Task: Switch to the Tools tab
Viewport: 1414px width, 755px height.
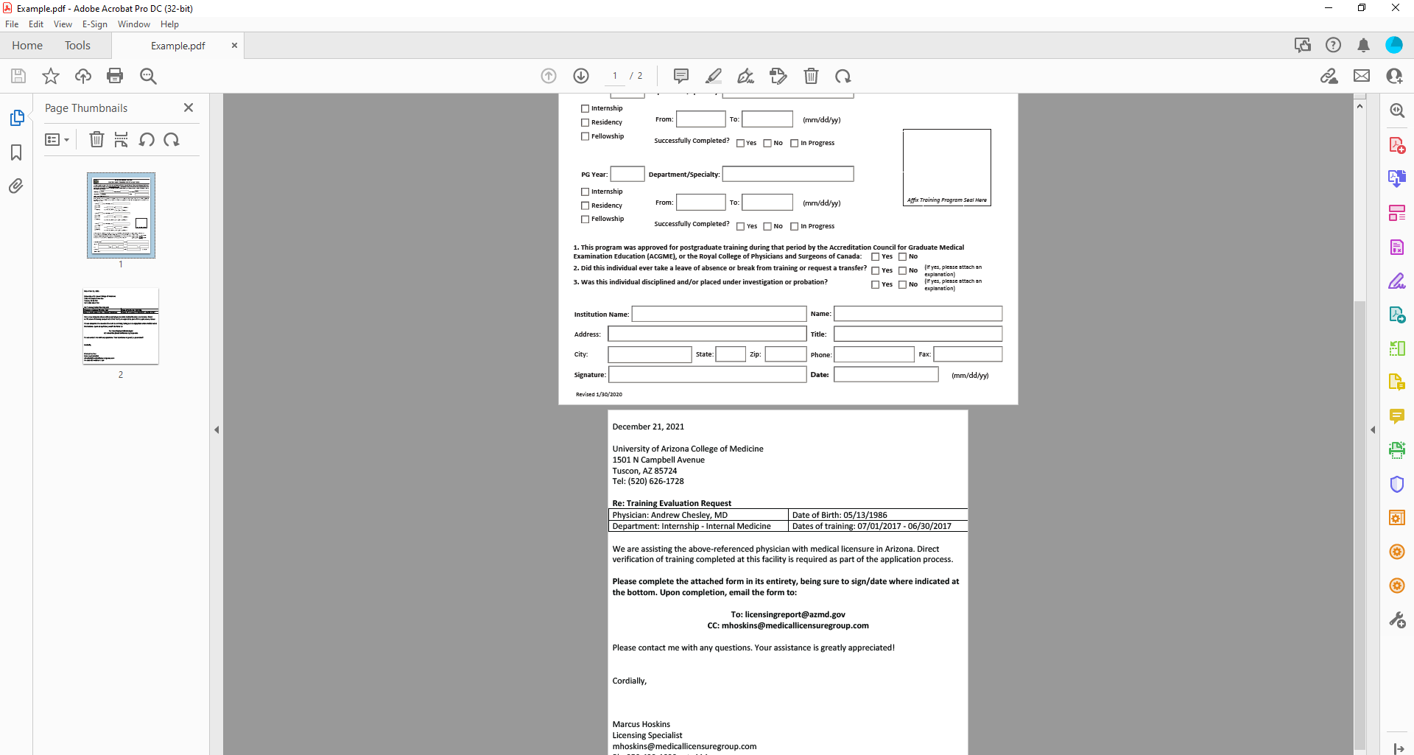Action: pos(77,45)
